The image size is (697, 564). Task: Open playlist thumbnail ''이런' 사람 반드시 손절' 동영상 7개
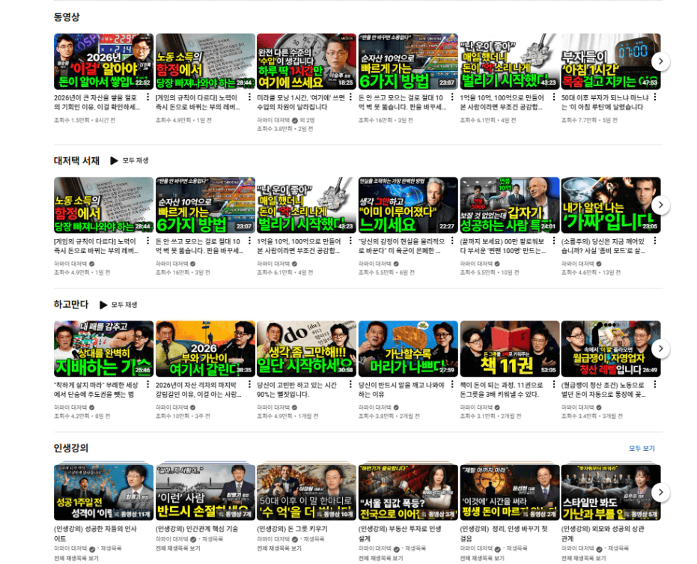click(205, 492)
